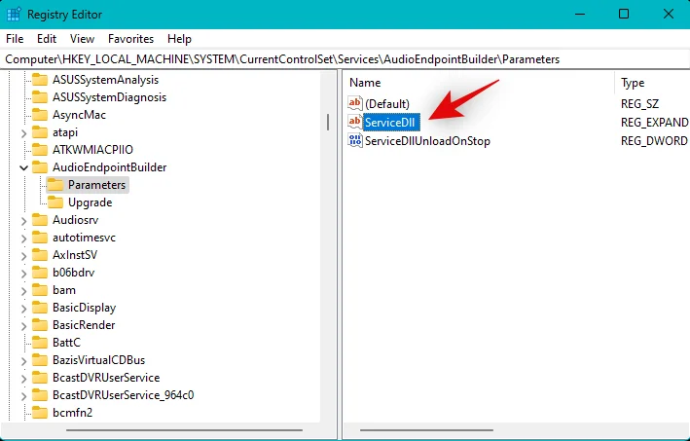Image resolution: width=690 pixels, height=441 pixels.
Task: Click the ServiceDllUnloadOnStop DWORD value icon
Action: [x=355, y=141]
